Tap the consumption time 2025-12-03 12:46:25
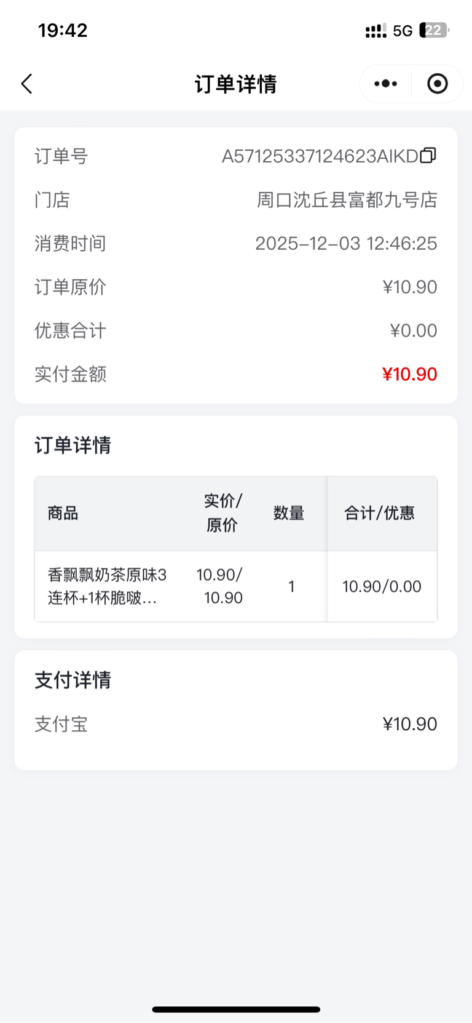The image size is (472, 1023). [346, 244]
